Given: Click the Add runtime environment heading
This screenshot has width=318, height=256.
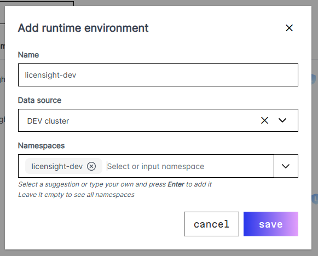Looking at the screenshot, I should 83,28.
